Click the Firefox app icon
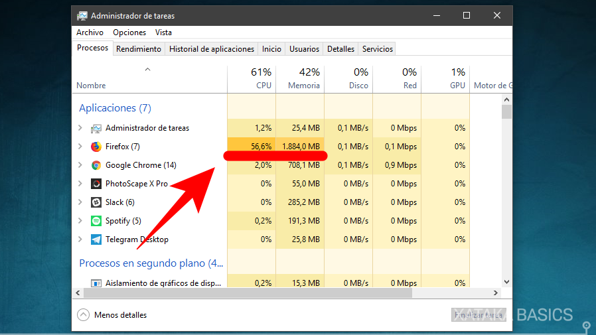 96,147
